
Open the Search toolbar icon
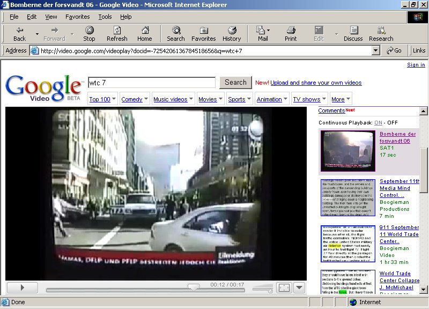pos(176,34)
